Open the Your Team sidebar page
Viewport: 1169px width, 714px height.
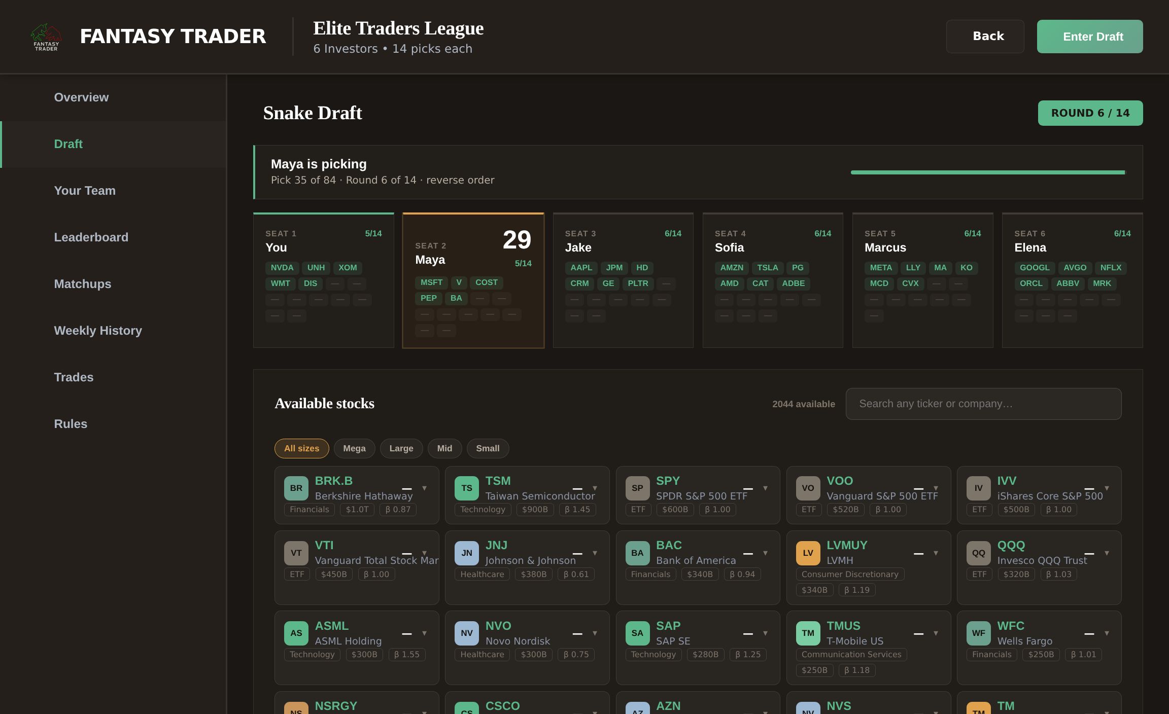point(113,191)
